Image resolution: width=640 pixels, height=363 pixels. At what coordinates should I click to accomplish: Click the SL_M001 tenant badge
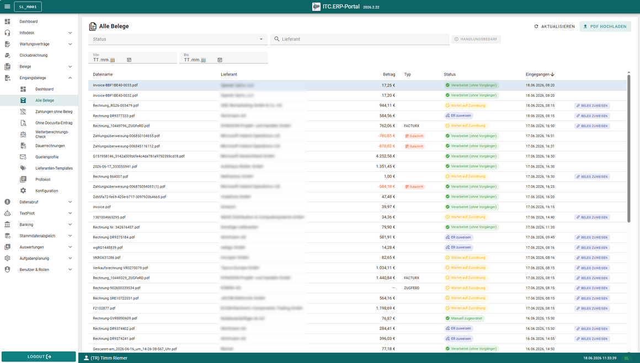tap(28, 7)
